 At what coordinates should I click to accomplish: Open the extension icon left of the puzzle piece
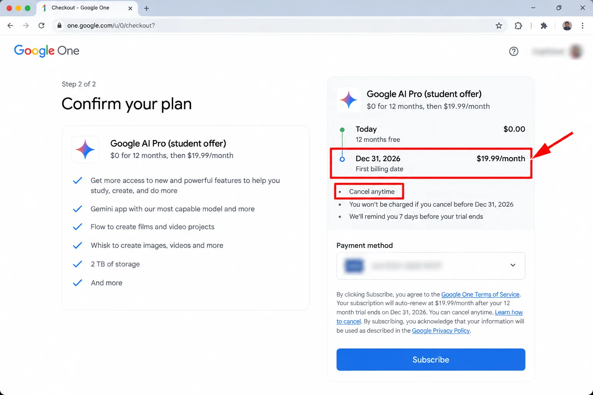(x=518, y=25)
